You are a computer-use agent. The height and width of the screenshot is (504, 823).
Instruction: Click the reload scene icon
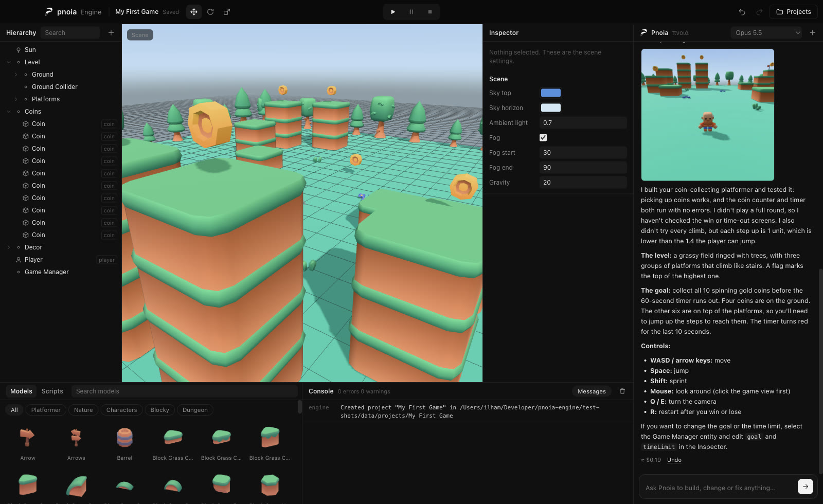point(210,12)
